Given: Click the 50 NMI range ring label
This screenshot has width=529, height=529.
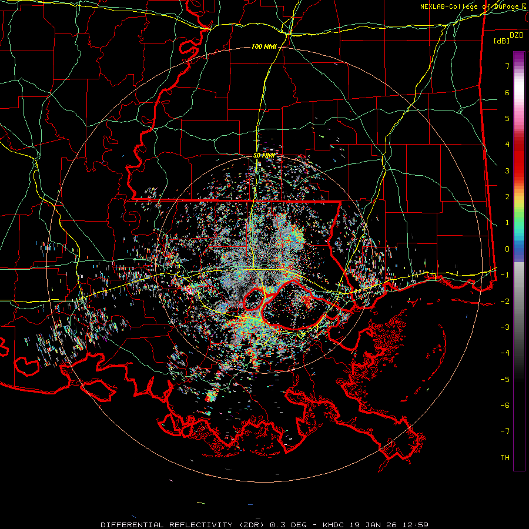Looking at the screenshot, I should click(x=264, y=156).
